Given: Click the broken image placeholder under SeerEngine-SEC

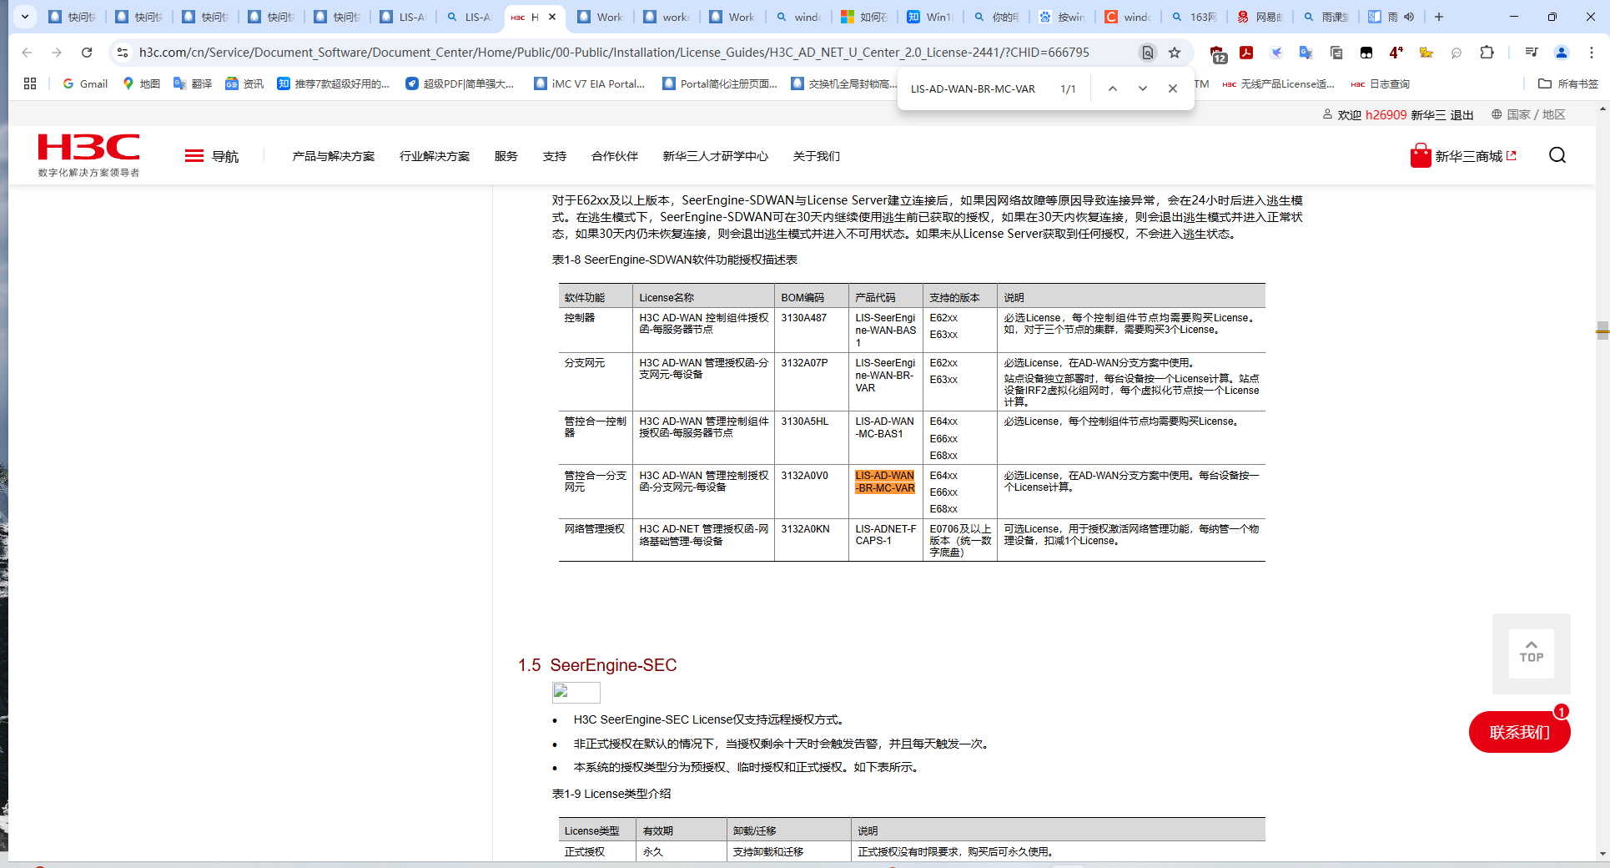Looking at the screenshot, I should point(576,693).
